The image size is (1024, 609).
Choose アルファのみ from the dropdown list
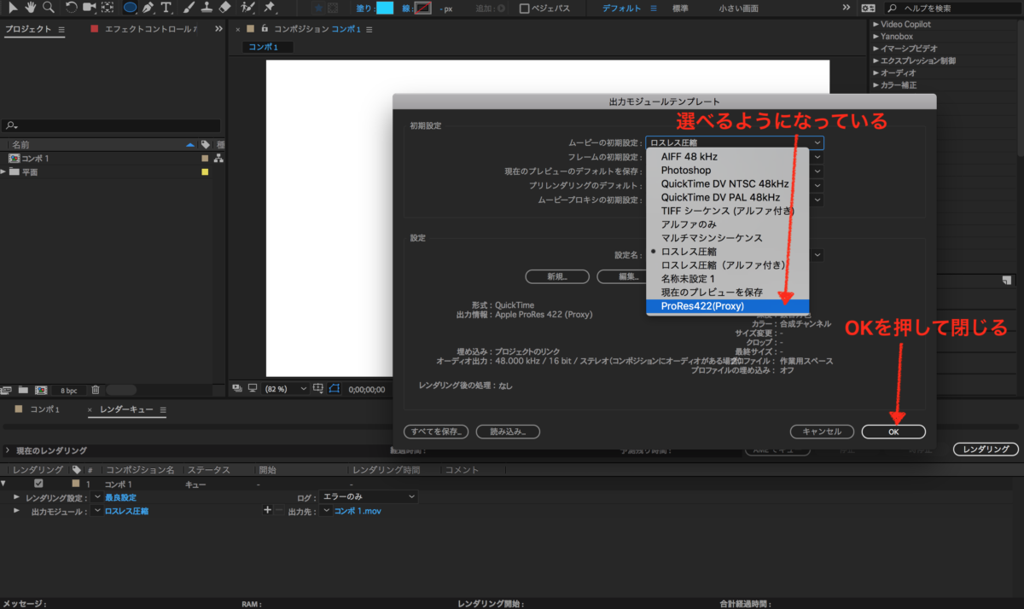728,224
